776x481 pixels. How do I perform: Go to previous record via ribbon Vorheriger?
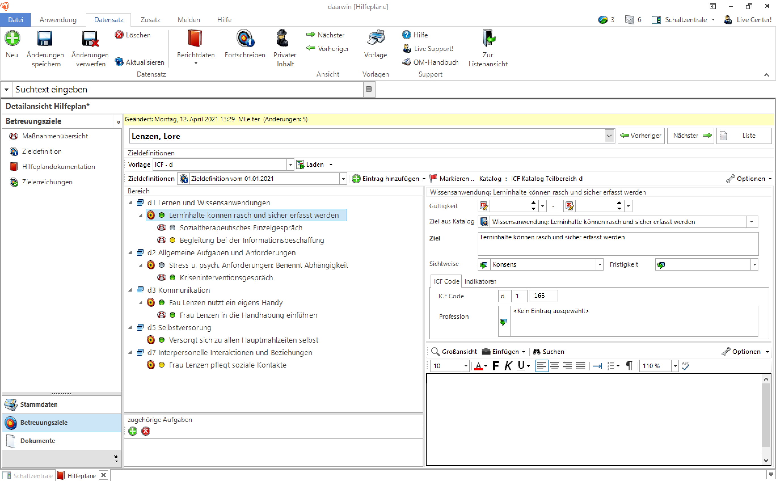click(328, 48)
